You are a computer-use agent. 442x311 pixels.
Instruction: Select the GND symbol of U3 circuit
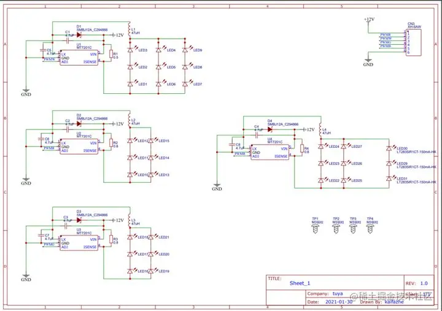[x=26, y=277]
